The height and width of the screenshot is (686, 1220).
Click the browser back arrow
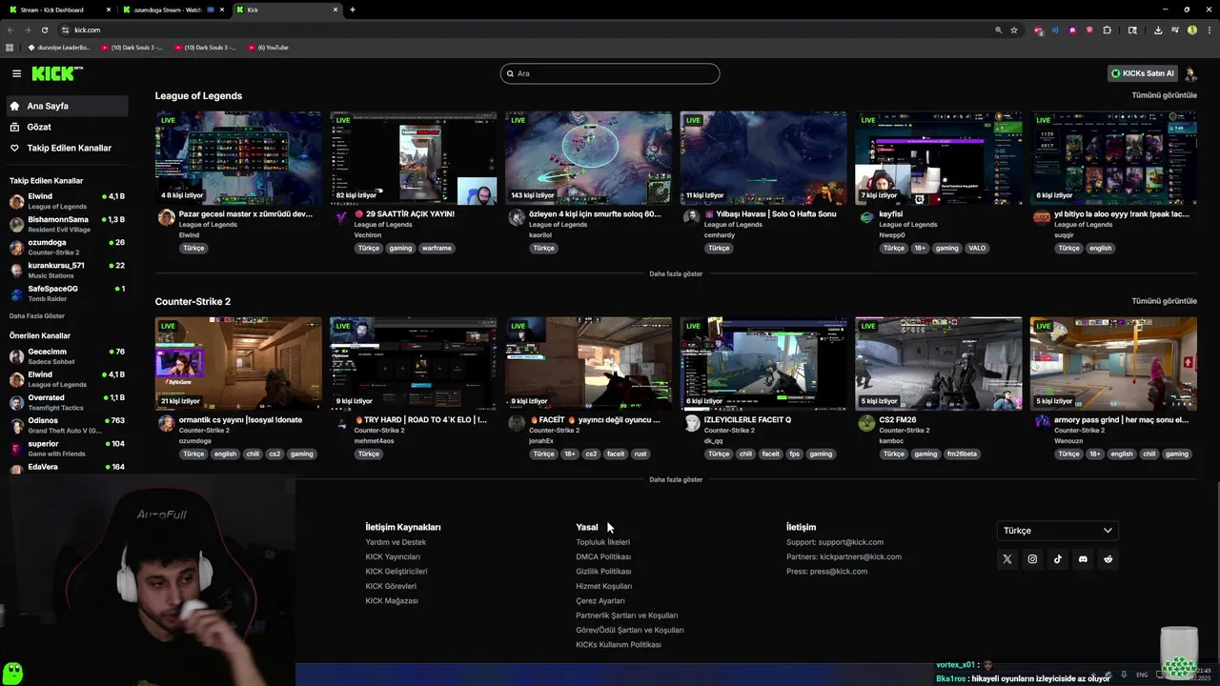click(10, 30)
